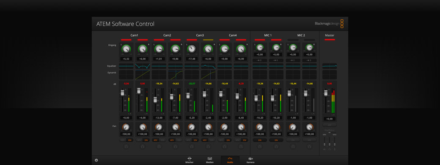Screen dimensions: 440x165
Task: Toggle EIN on Cam1 left channel
Action: coord(129,140)
